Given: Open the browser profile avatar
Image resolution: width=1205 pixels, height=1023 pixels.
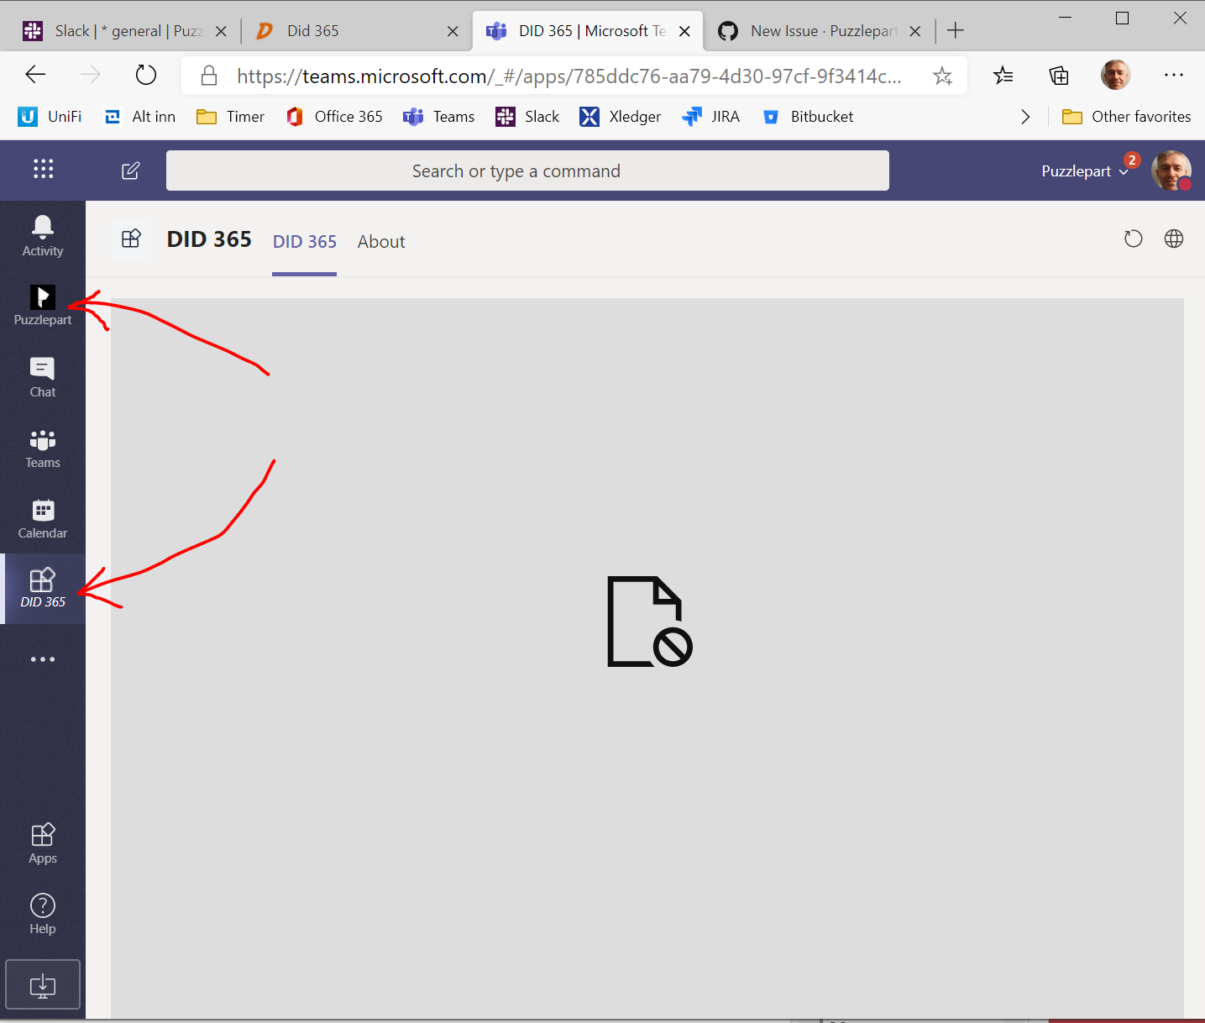Looking at the screenshot, I should point(1116,75).
